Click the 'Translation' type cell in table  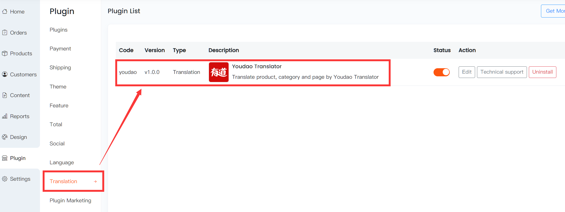tap(187, 72)
